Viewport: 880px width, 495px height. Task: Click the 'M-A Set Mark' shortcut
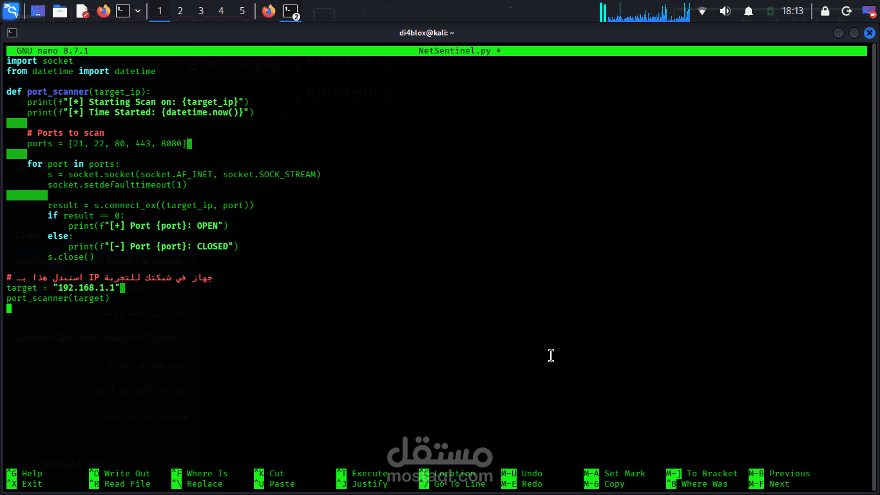pyautogui.click(x=615, y=473)
